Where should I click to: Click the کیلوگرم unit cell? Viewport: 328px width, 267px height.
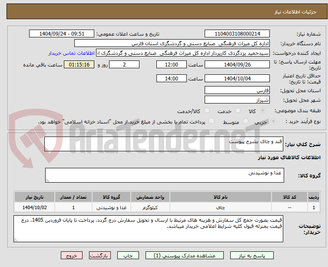(150, 207)
